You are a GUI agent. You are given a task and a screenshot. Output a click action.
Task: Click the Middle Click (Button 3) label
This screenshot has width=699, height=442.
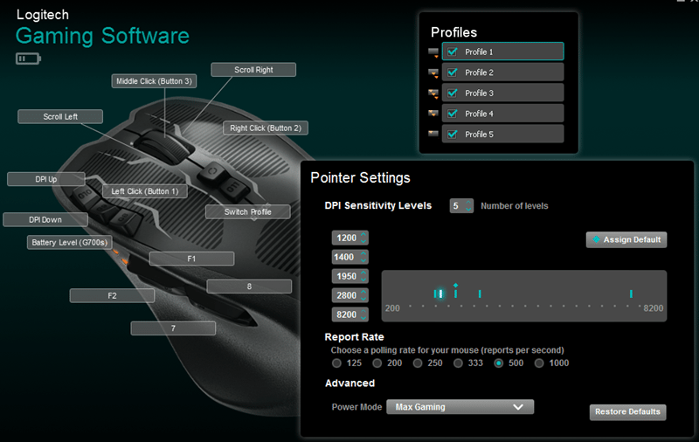155,81
